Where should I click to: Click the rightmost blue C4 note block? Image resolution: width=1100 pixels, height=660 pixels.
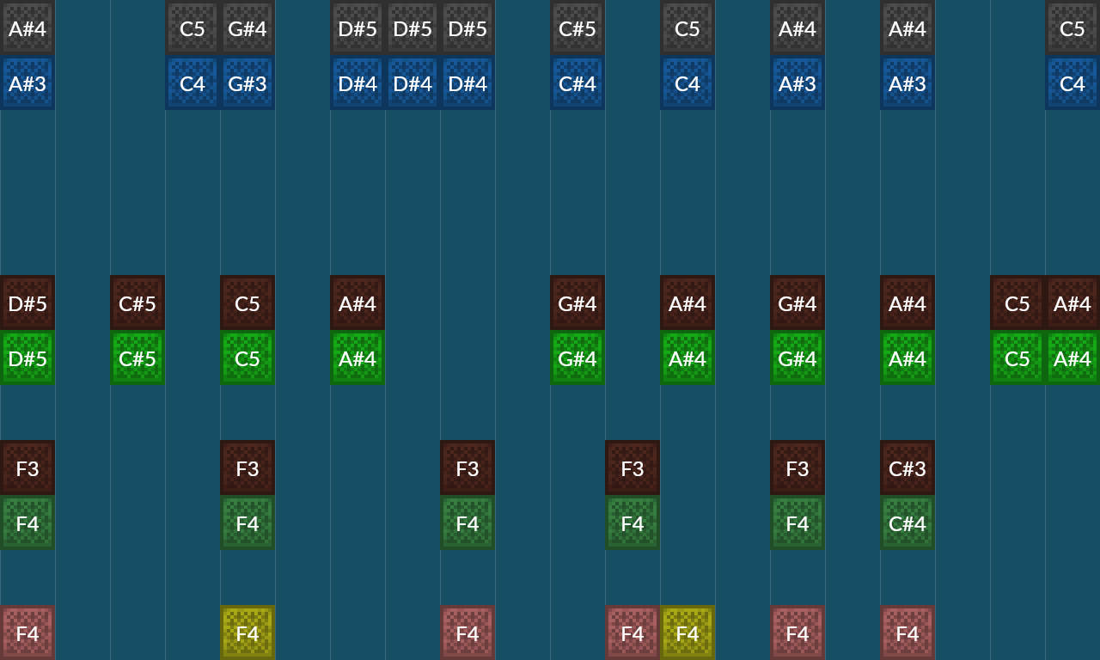tap(1072, 82)
